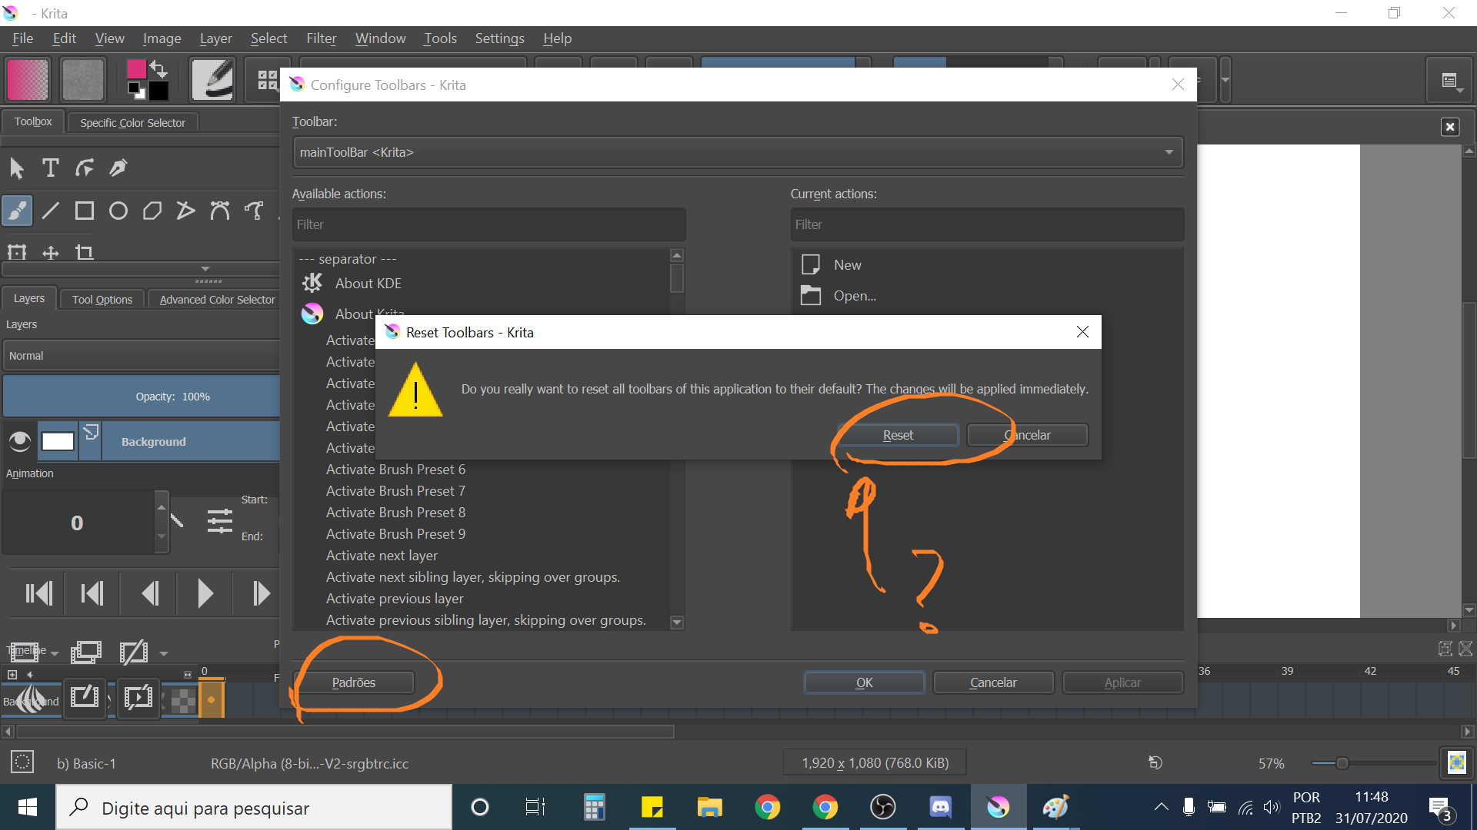Switch to the Tool Options tab

click(102, 300)
